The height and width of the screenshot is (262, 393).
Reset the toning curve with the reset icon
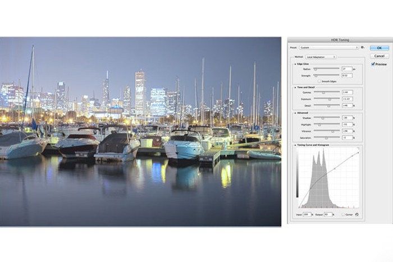click(x=356, y=214)
